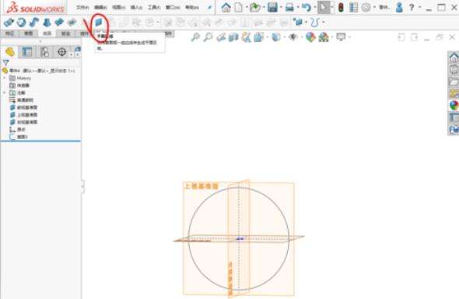Screen dimensions: 459x299
Task: Activate the Select cursor tool
Action: pos(324,7)
